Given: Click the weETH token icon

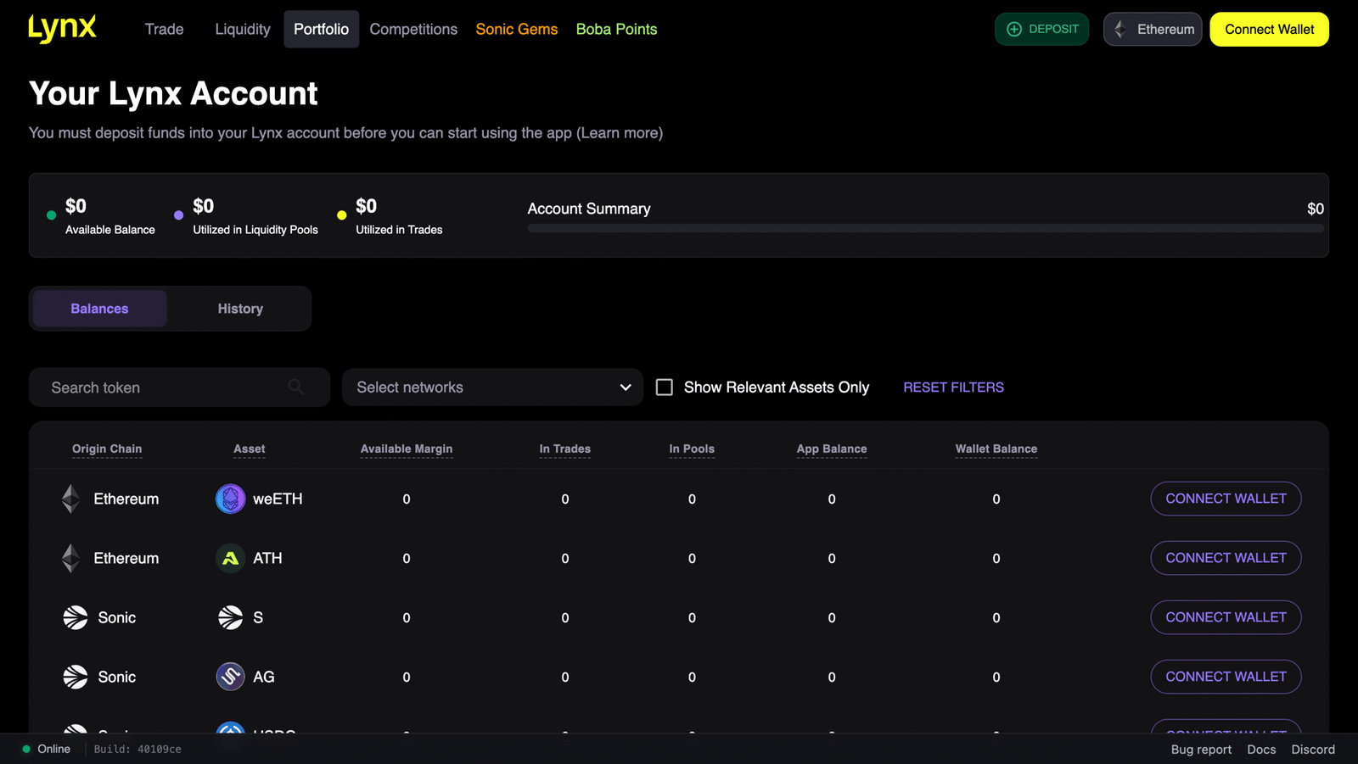Looking at the screenshot, I should click(230, 499).
